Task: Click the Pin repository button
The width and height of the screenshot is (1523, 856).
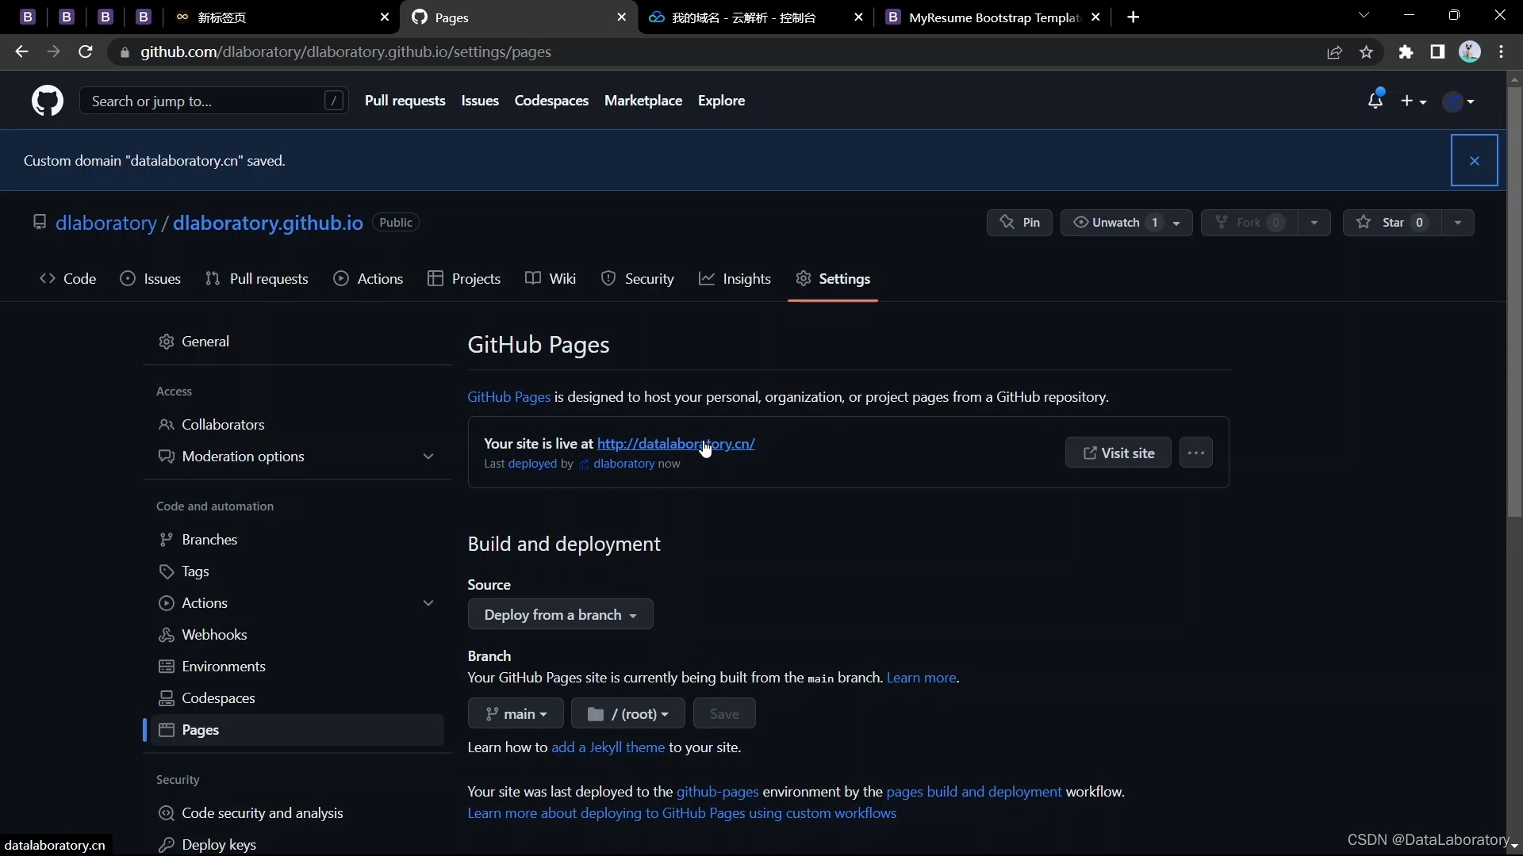Action: click(1019, 223)
